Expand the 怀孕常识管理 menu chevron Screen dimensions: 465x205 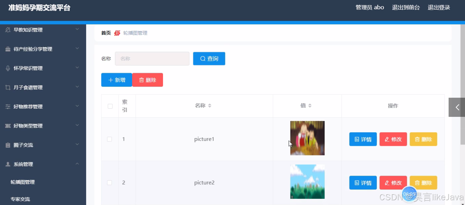[77, 68]
